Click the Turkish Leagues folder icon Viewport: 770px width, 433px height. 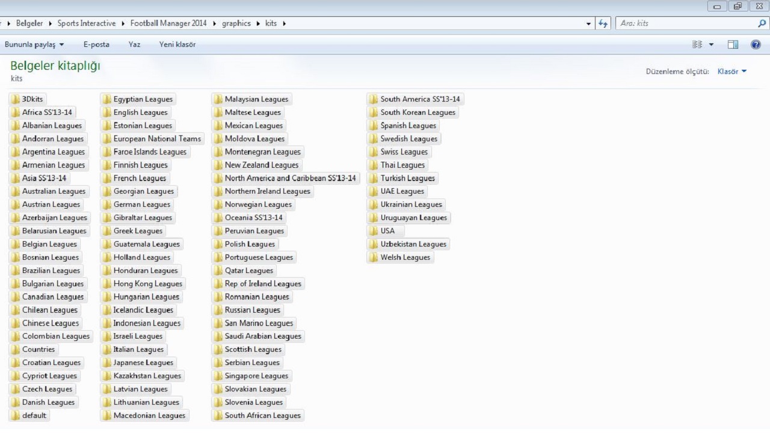point(374,178)
